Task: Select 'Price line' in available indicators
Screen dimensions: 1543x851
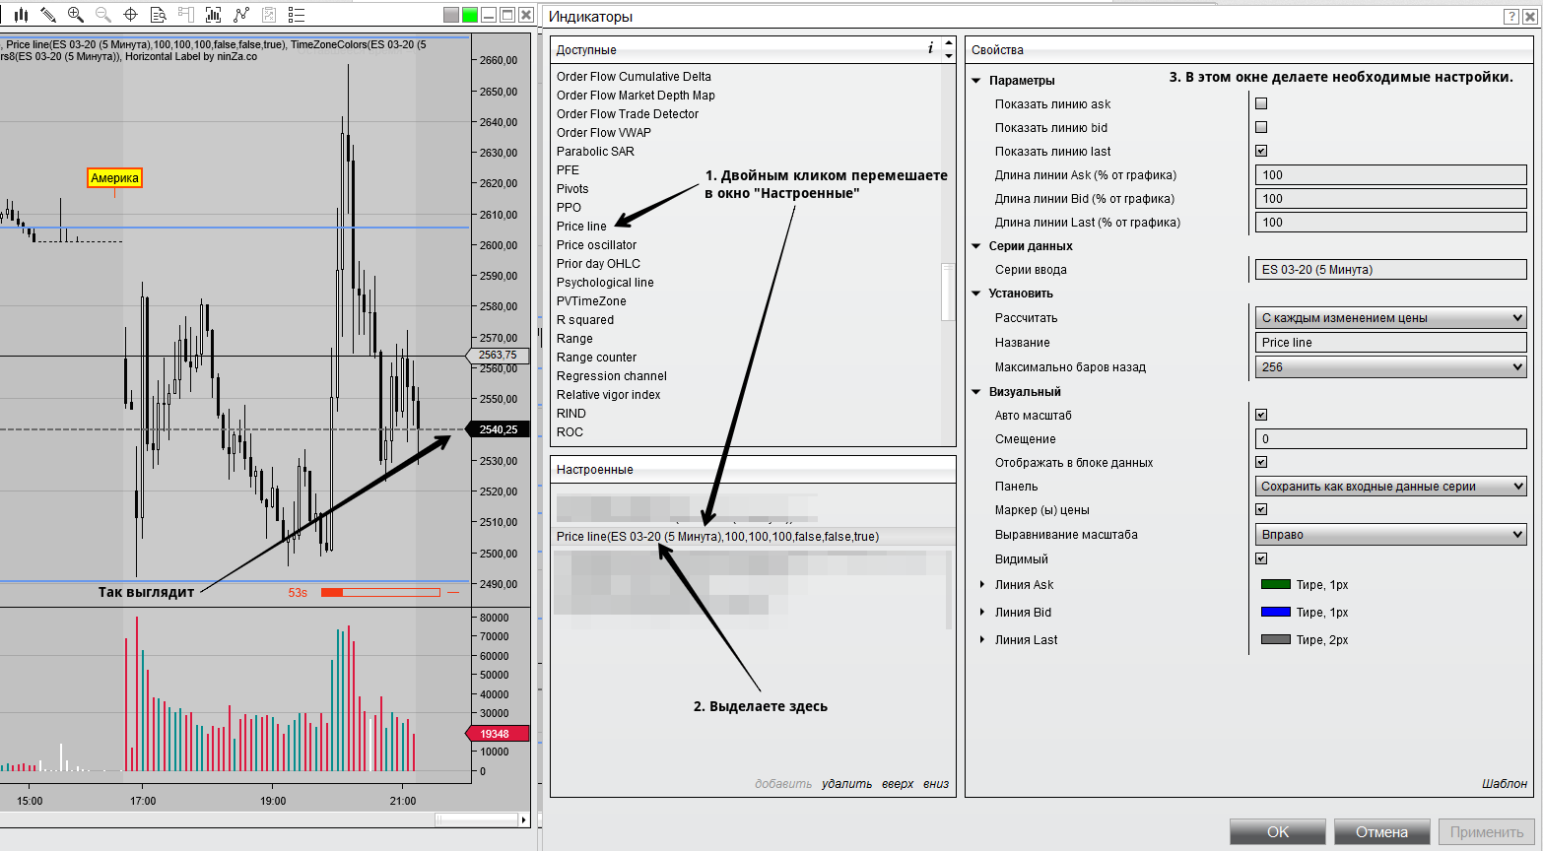Action: point(581,227)
